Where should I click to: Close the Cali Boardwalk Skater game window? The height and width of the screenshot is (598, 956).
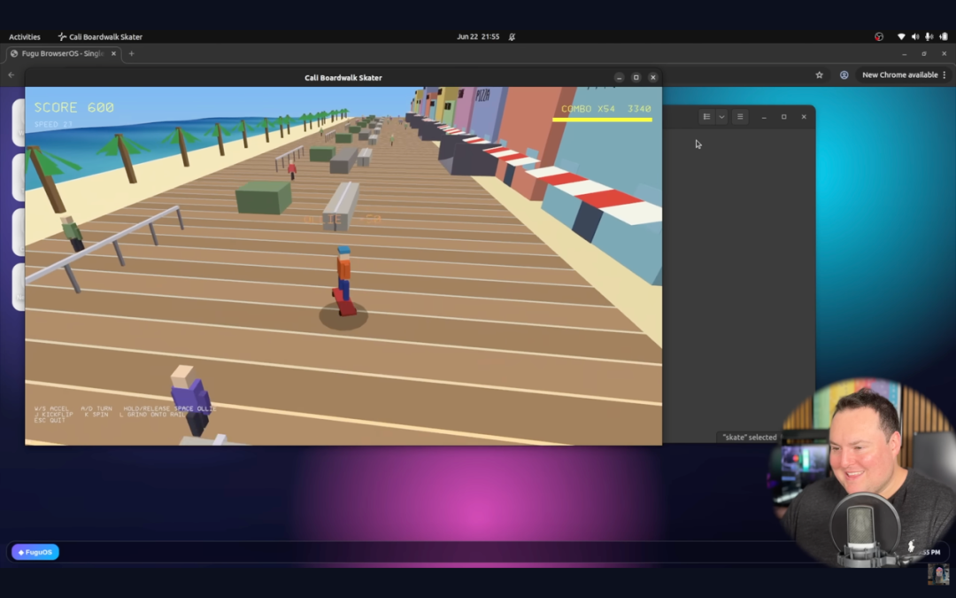tap(653, 77)
